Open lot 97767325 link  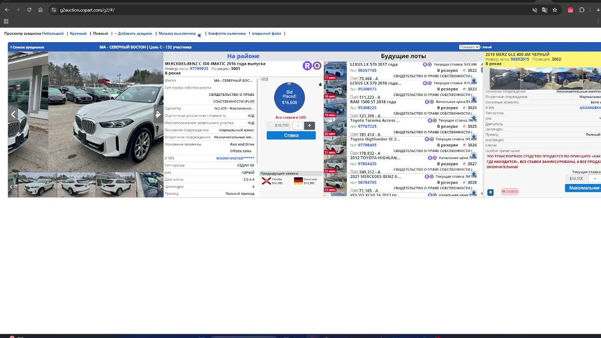367,126
